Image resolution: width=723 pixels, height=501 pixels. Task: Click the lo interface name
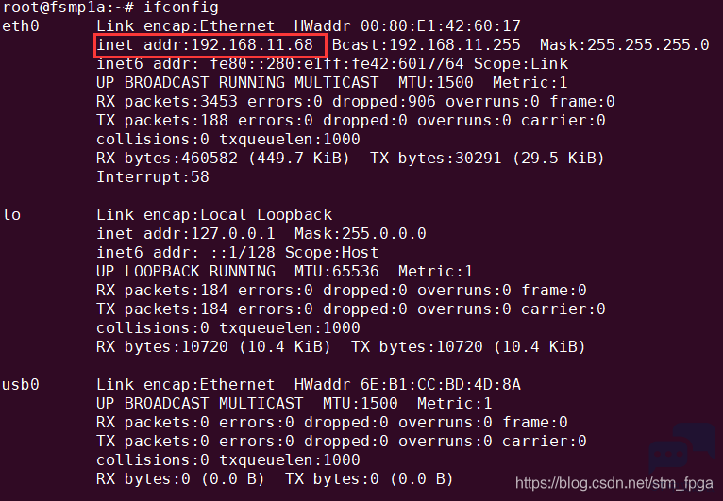11,215
